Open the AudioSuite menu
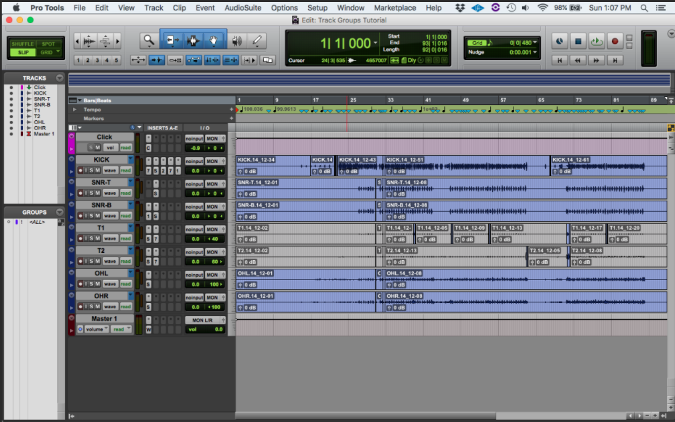 [x=243, y=8]
